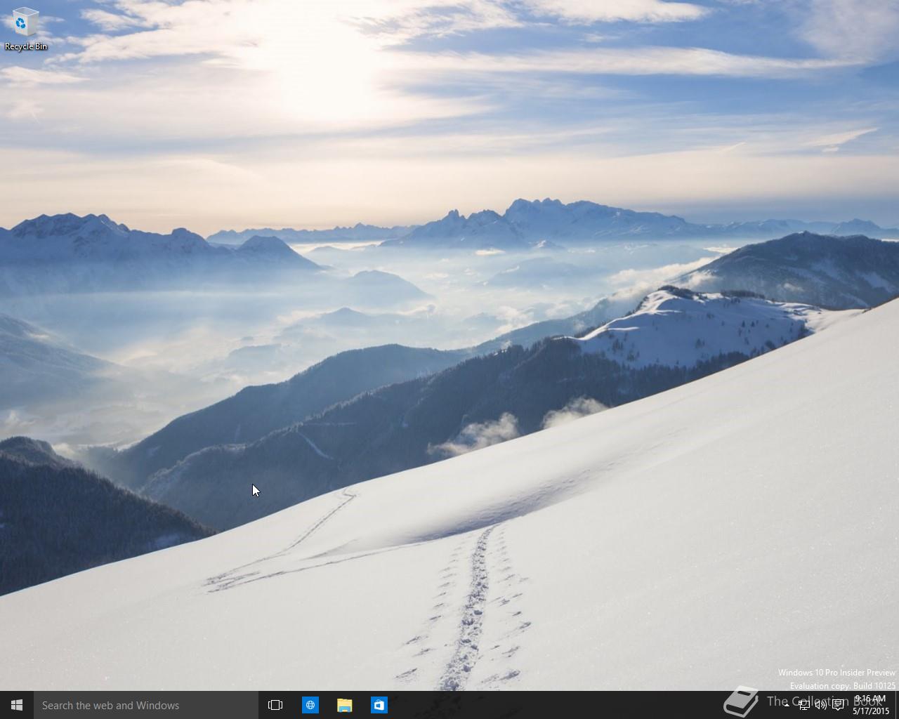
Task: Open the network status tray icon
Action: point(803,705)
